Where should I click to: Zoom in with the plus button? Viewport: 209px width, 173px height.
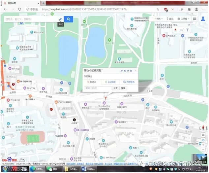[203, 145]
